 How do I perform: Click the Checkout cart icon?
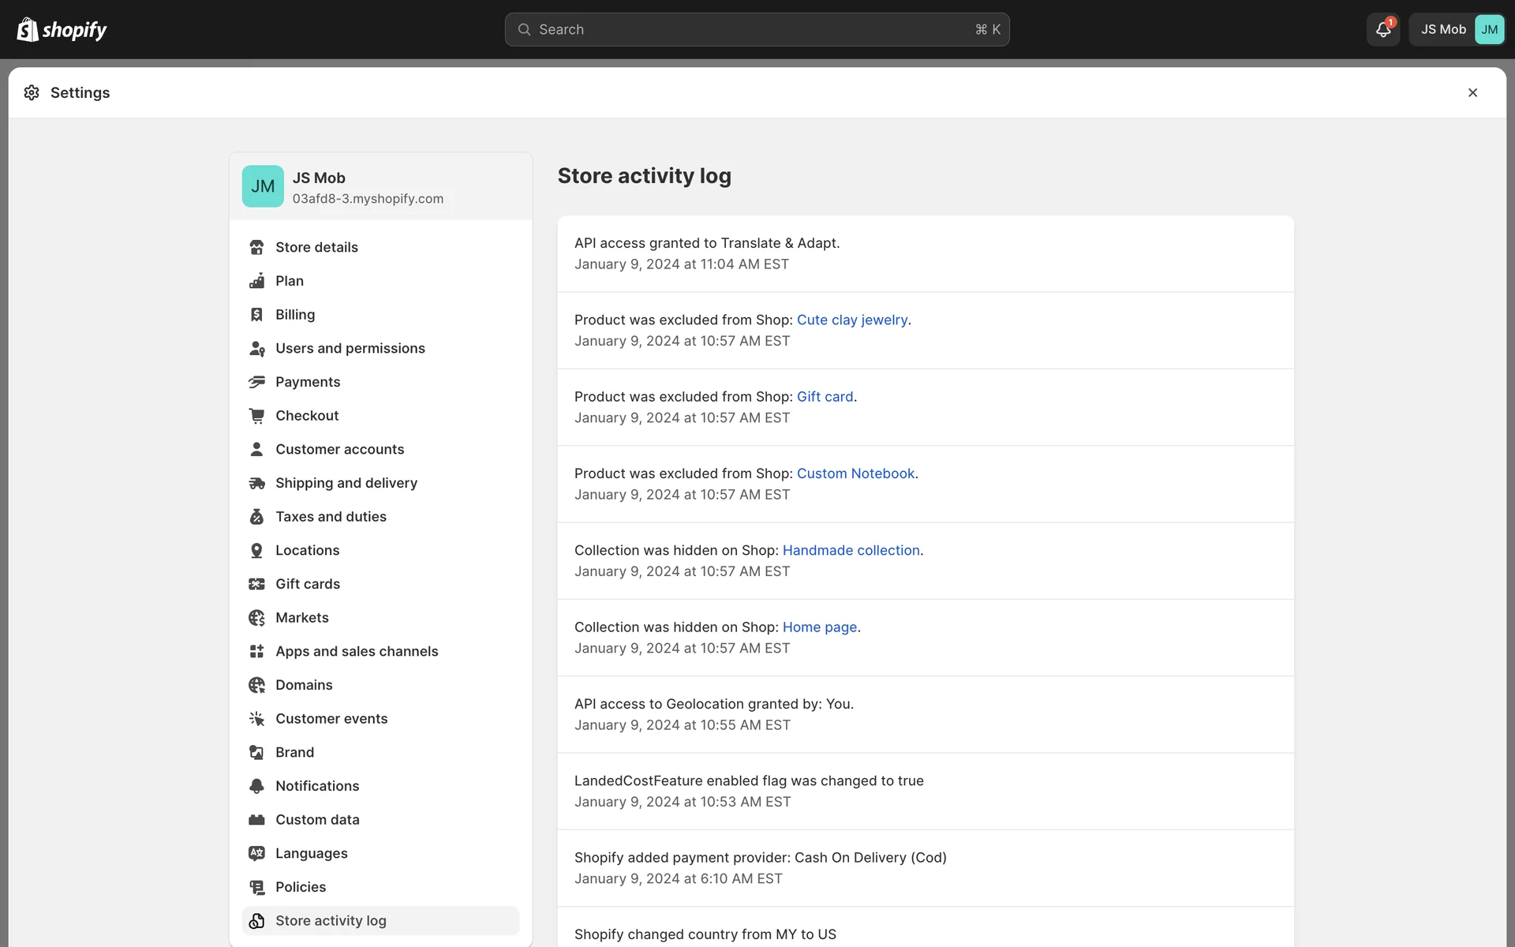[256, 416]
